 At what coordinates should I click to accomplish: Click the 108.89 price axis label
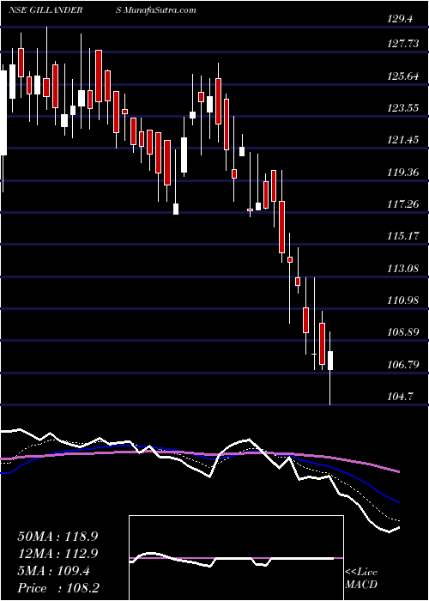click(403, 333)
